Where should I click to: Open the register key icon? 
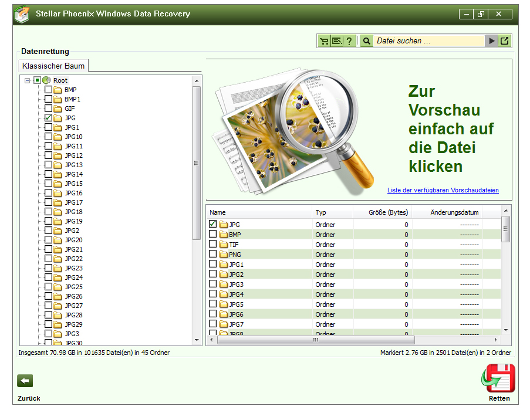[x=337, y=41]
